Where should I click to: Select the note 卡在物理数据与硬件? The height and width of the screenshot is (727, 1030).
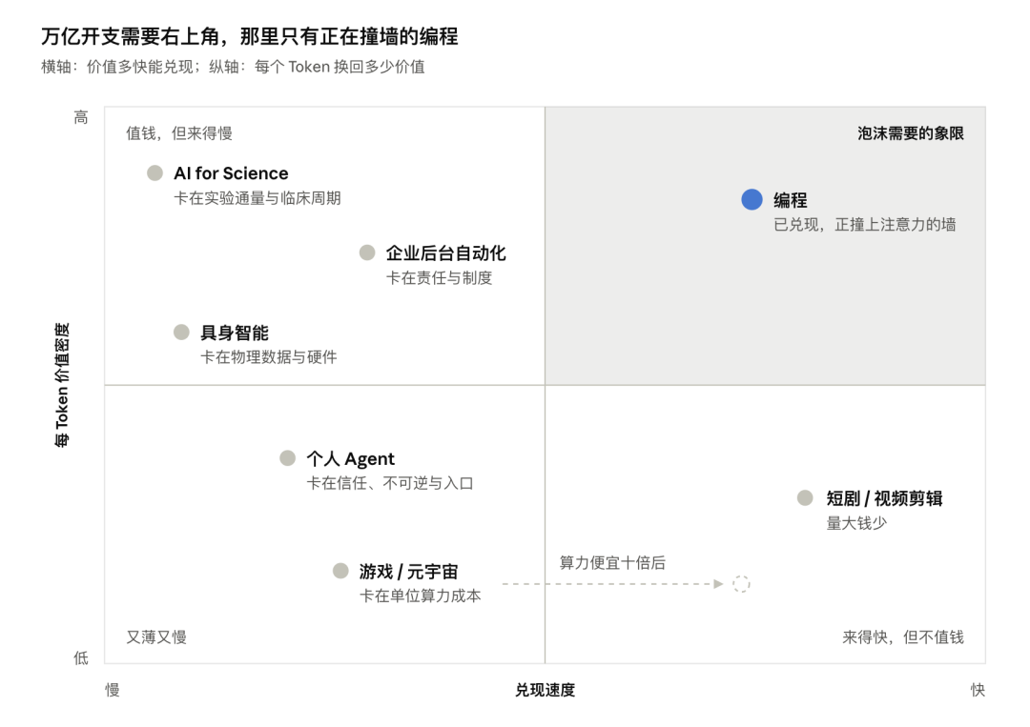point(269,357)
